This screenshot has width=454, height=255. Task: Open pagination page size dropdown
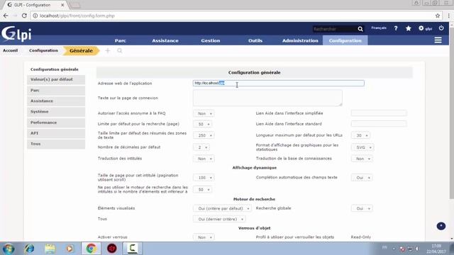[x=204, y=178]
